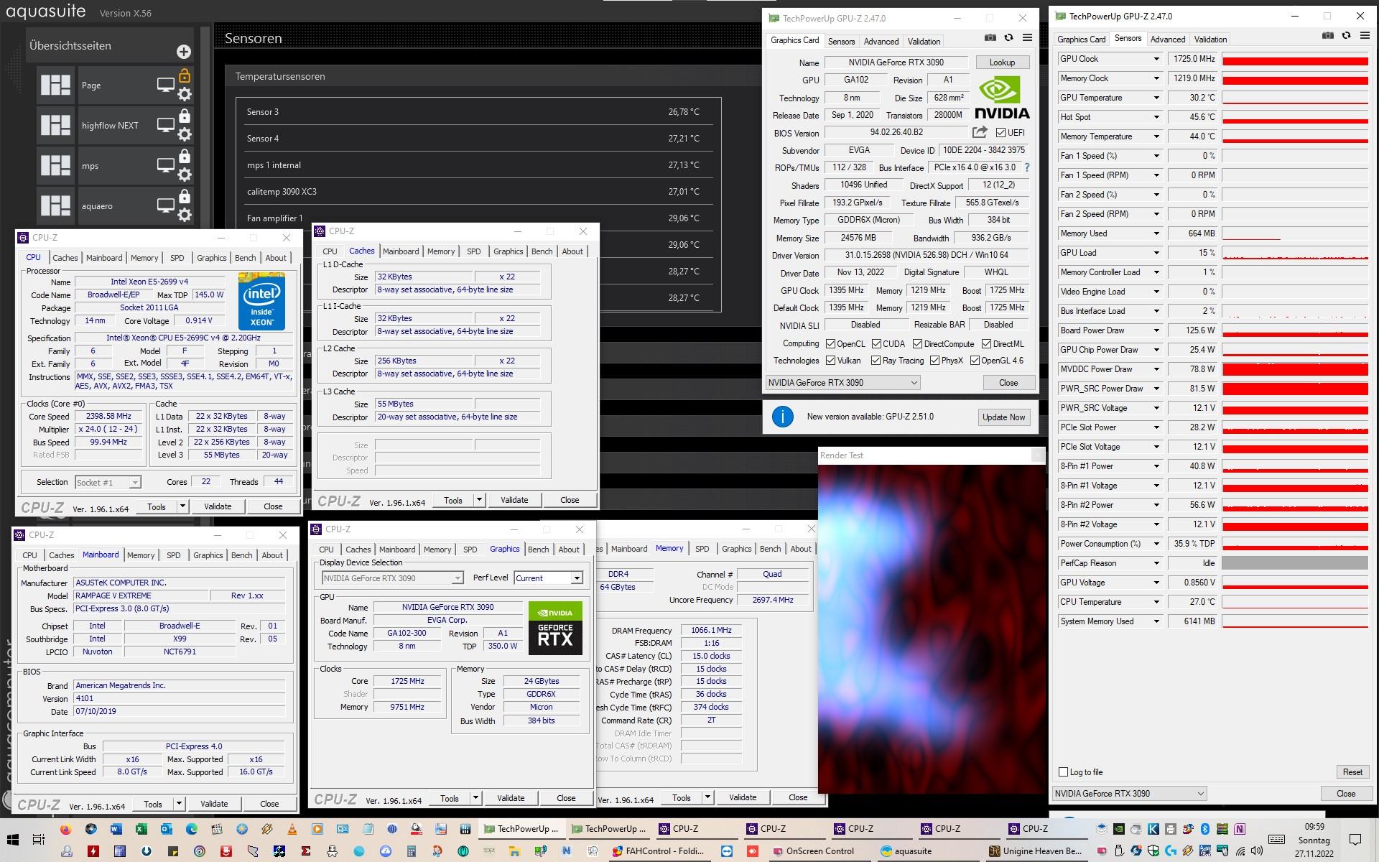The height and width of the screenshot is (862, 1379).
Task: Click the refresh icon in GPU-Z Sensors window
Action: tap(1346, 36)
